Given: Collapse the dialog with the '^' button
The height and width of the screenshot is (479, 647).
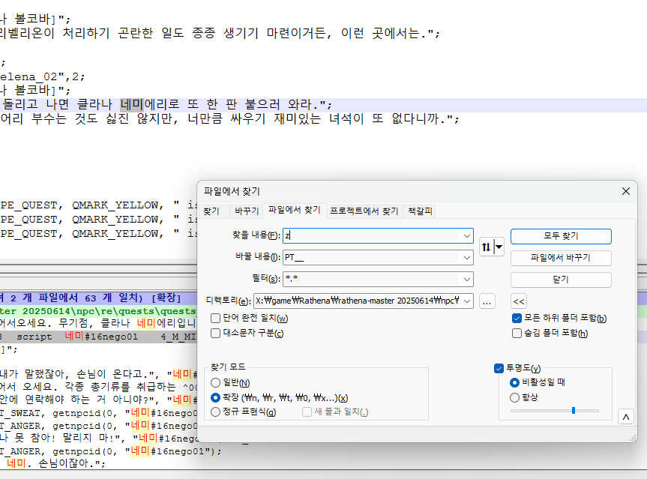Looking at the screenshot, I should 625,416.
